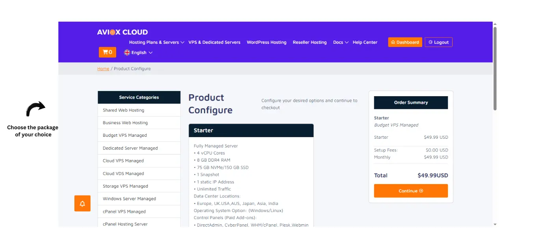This screenshot has width=538, height=240.
Task: Select Shared Web Hosting category
Action: [123, 110]
